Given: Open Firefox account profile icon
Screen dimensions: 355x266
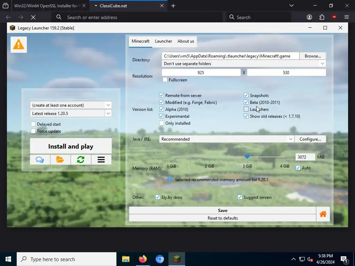Looking at the screenshot, I should (x=309, y=17).
